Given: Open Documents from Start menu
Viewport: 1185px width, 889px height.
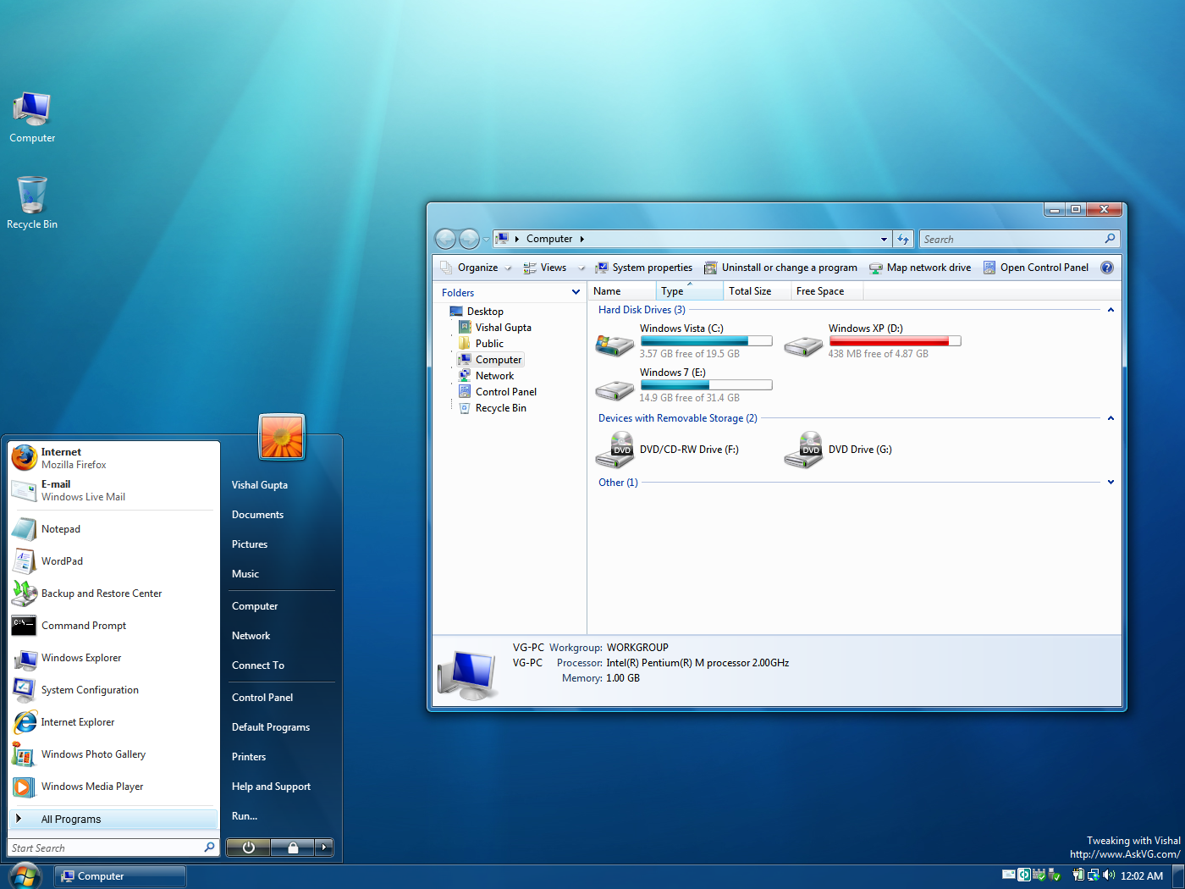Looking at the screenshot, I should [257, 515].
